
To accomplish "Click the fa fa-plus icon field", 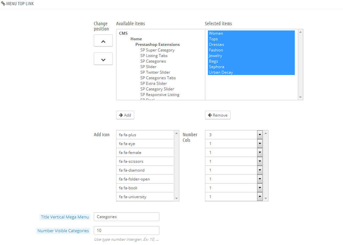I will click(145, 135).
